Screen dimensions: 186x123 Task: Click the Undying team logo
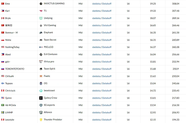tap(41, 18)
